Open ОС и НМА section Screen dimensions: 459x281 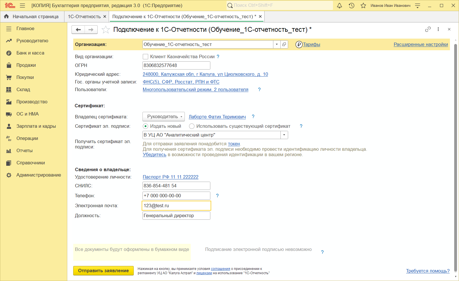pos(33,114)
